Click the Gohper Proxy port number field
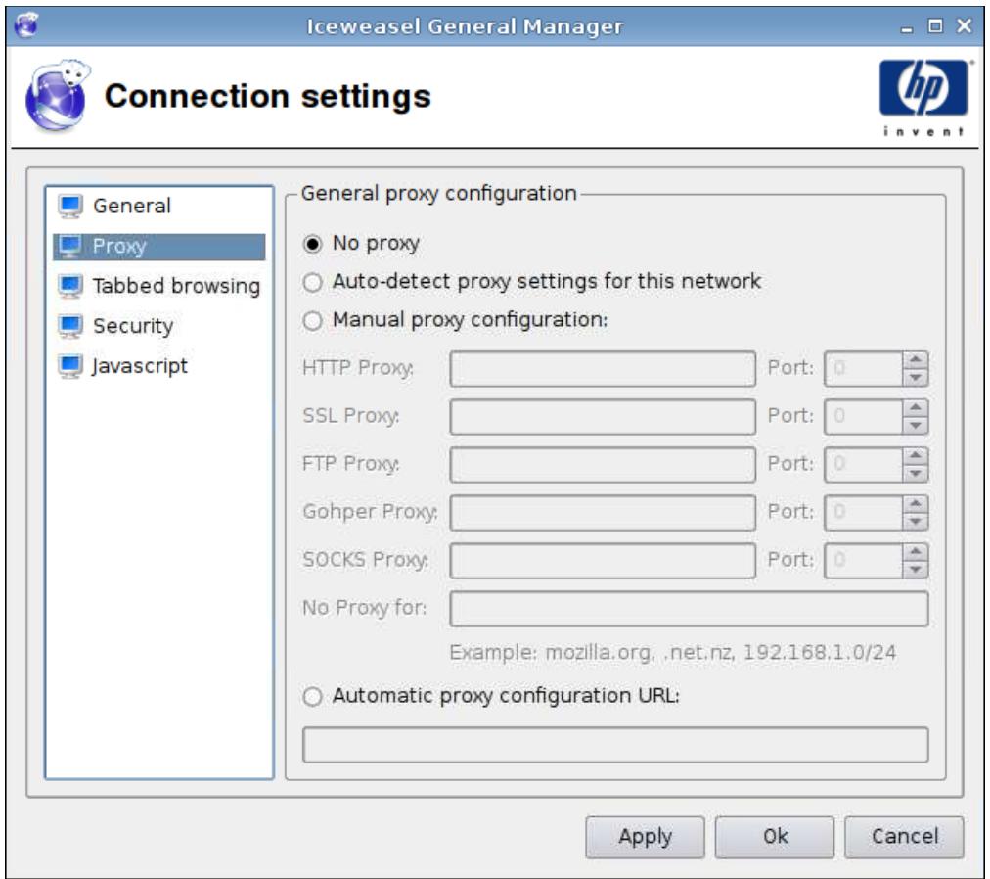The image size is (990, 879). [x=863, y=513]
